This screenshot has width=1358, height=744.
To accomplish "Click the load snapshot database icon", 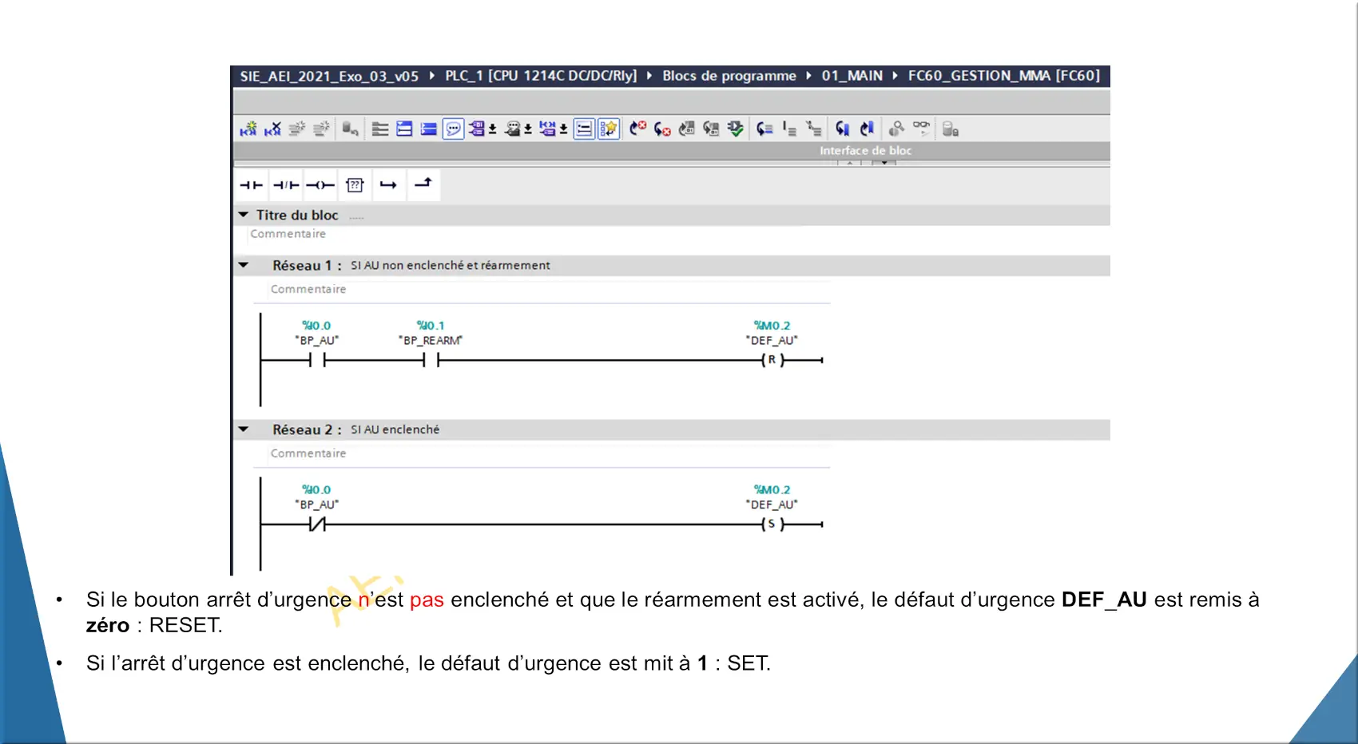I will 951,129.
